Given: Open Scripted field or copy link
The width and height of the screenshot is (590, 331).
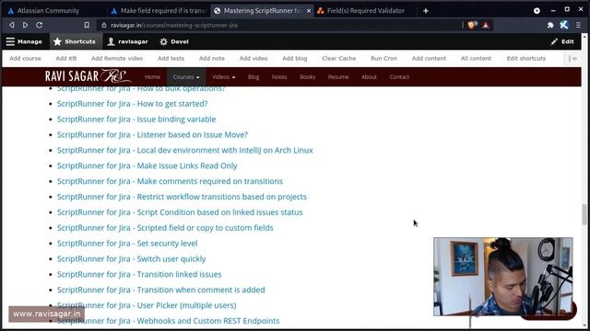Looking at the screenshot, I should pyautogui.click(x=165, y=228).
